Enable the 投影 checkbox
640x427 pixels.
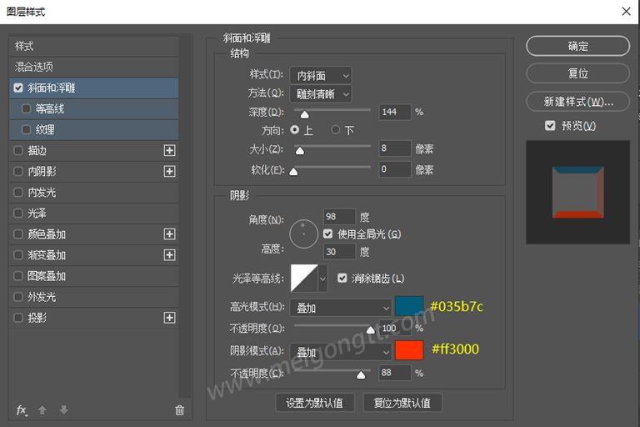18,318
